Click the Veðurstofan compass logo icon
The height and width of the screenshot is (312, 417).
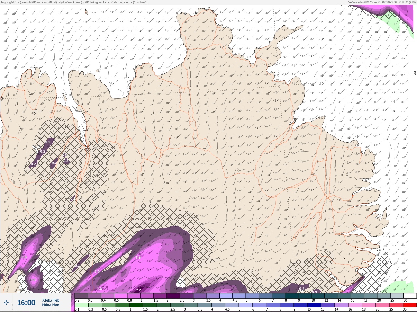point(6,303)
